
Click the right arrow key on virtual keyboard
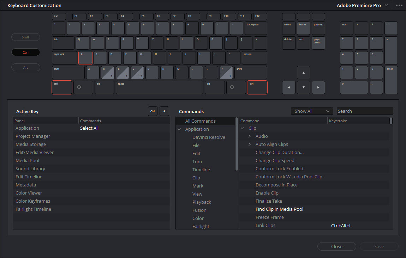tap(318, 87)
